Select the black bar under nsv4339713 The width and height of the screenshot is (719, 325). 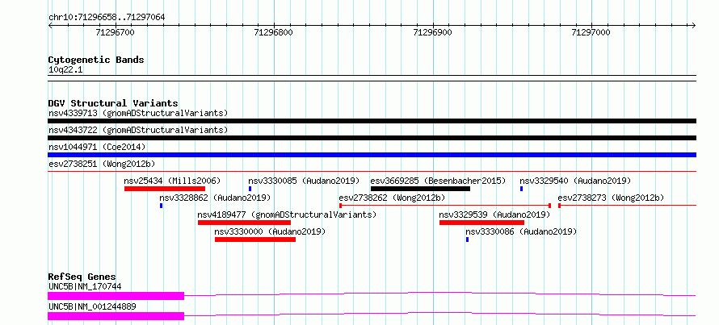(x=372, y=121)
